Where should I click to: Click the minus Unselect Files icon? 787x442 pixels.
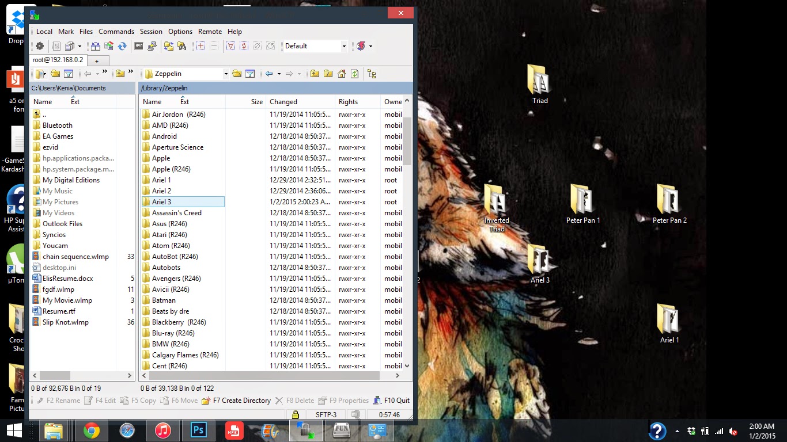point(214,46)
